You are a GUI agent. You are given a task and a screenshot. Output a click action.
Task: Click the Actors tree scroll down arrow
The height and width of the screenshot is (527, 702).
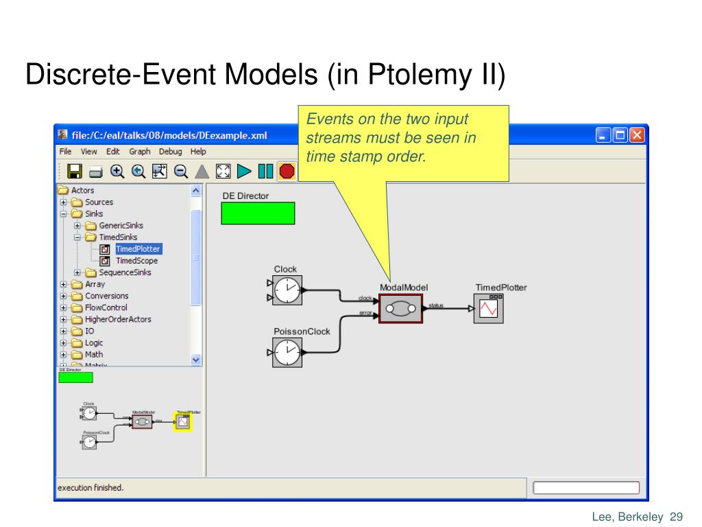[x=195, y=360]
